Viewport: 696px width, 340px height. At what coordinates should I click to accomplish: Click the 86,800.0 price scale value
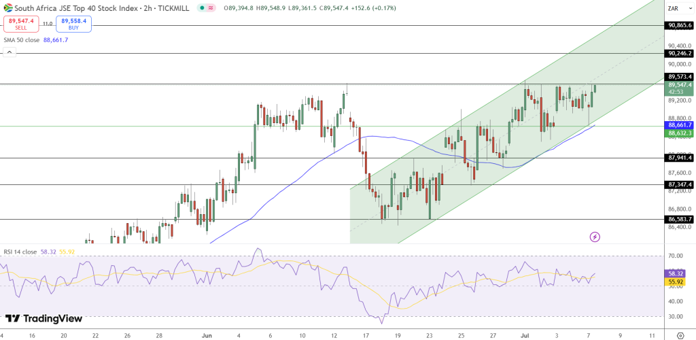680,209
